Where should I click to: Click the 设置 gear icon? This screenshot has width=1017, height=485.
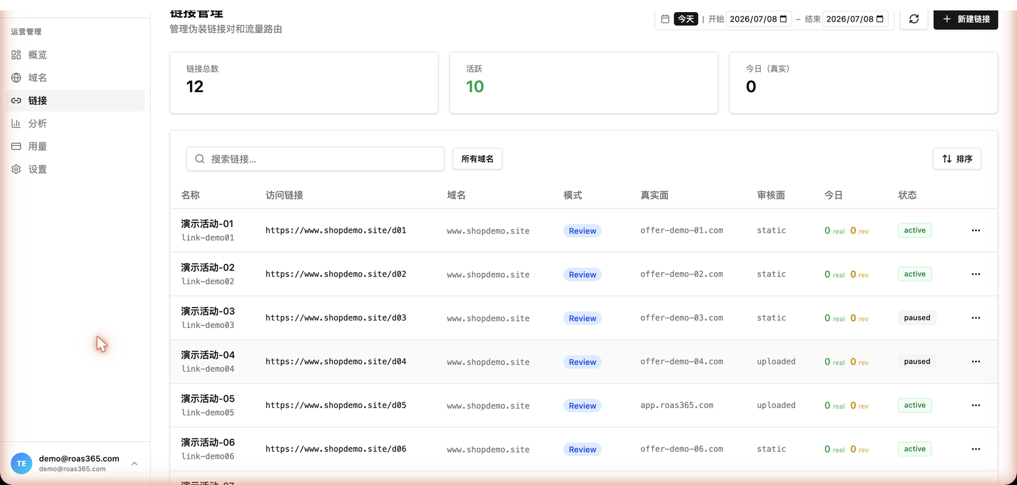(x=17, y=169)
